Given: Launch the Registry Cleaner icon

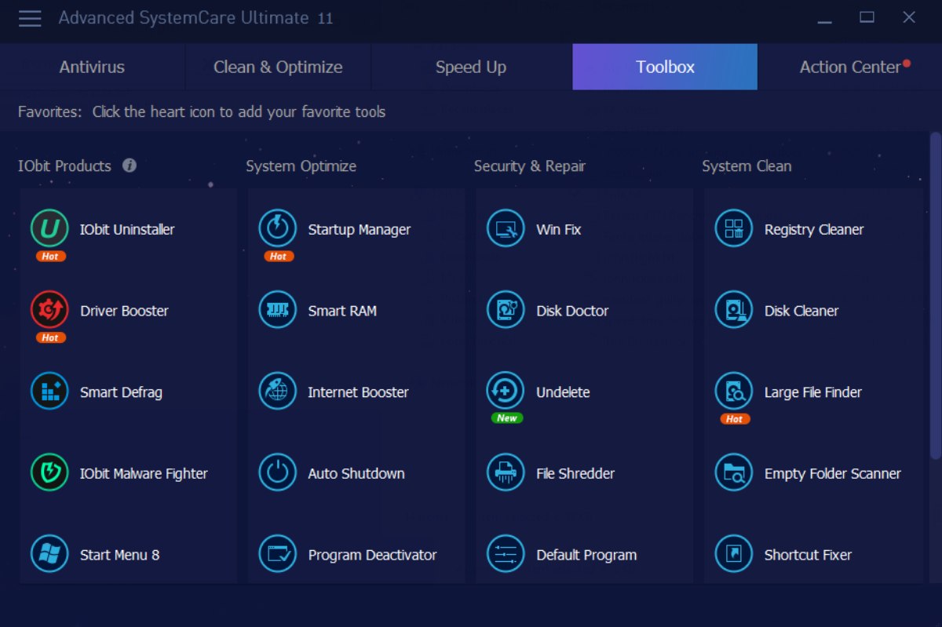Looking at the screenshot, I should (734, 229).
